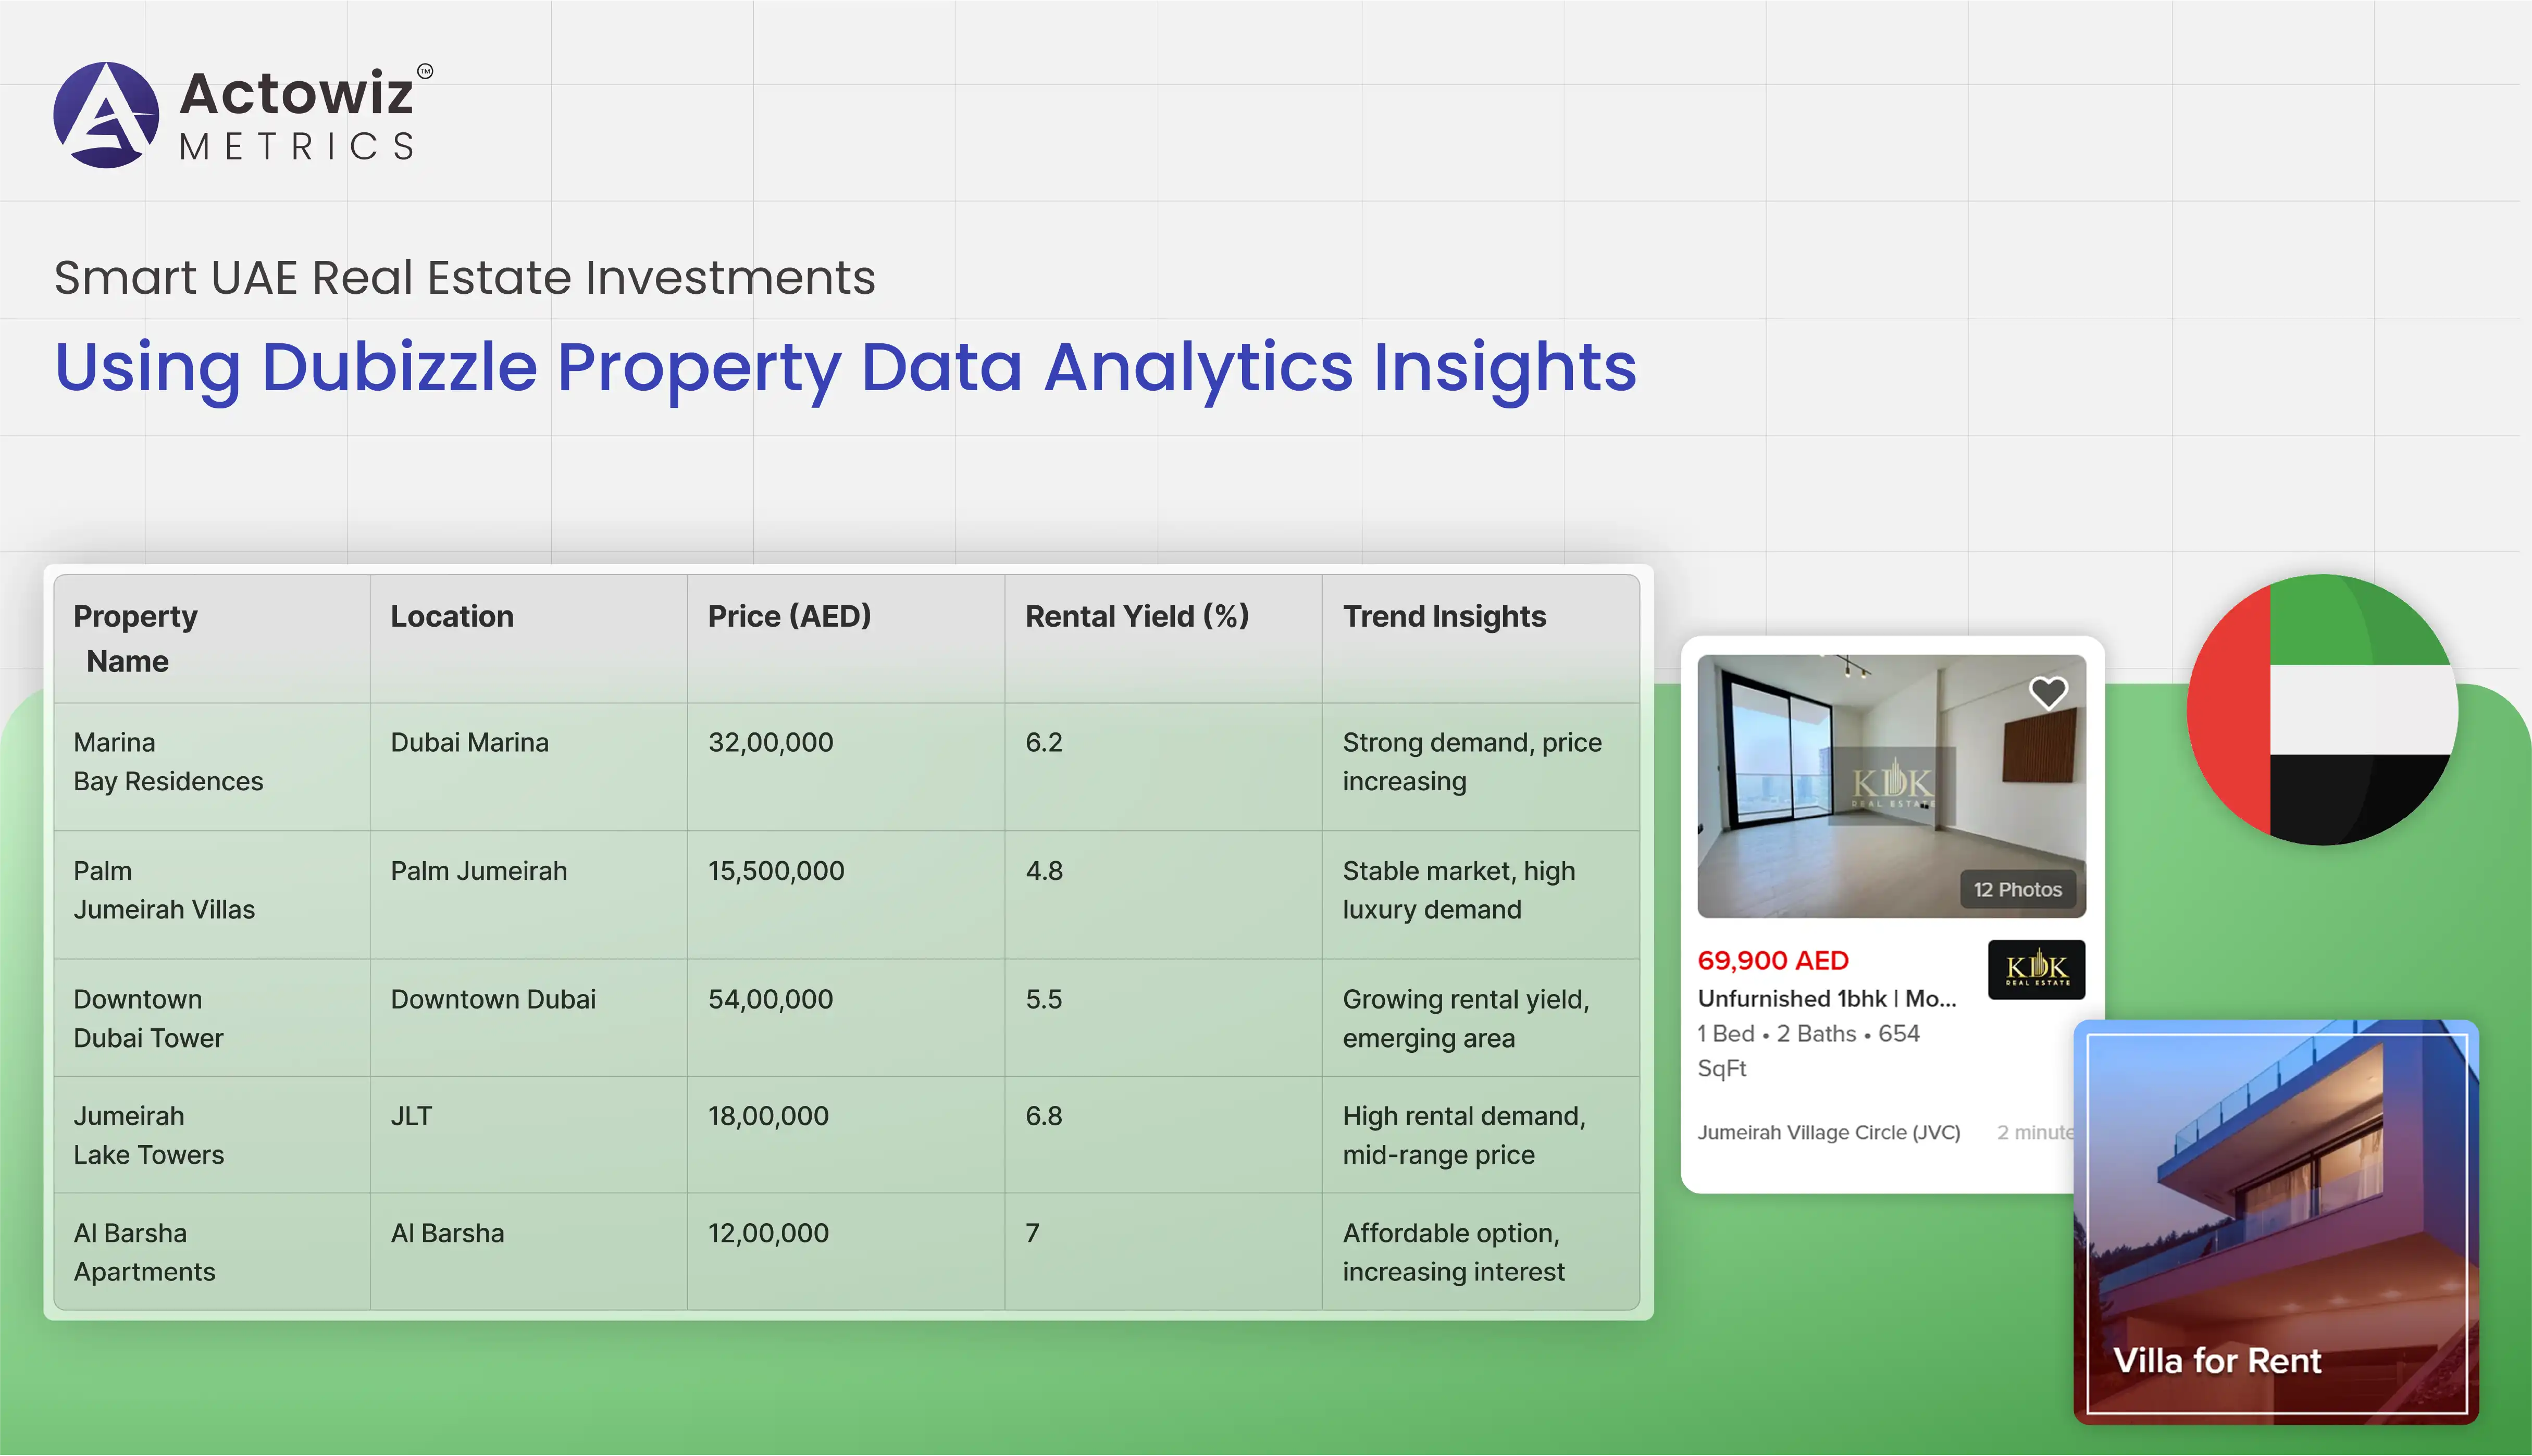This screenshot has width=2532, height=1456.
Task: Click the Downtown Dubai Tower entry
Action: 148,1018
